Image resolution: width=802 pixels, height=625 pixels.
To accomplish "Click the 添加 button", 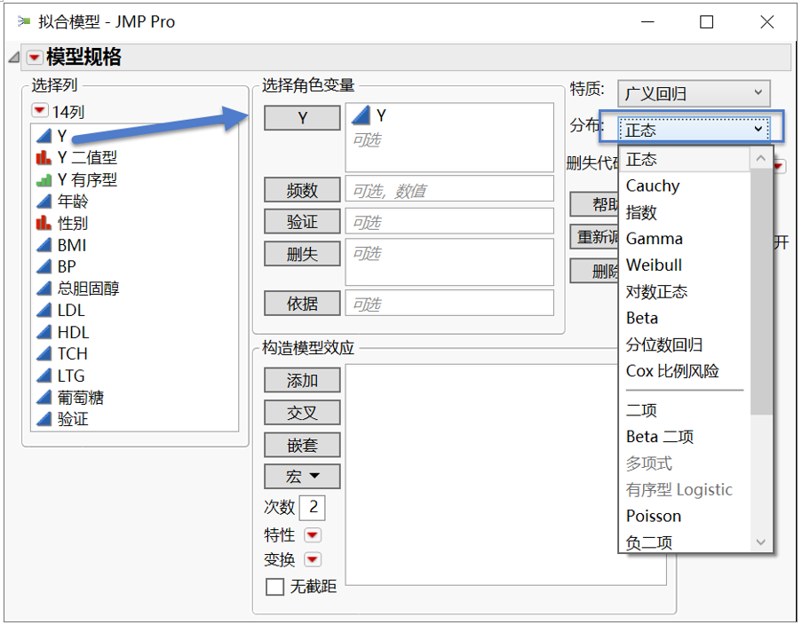I will click(x=302, y=379).
